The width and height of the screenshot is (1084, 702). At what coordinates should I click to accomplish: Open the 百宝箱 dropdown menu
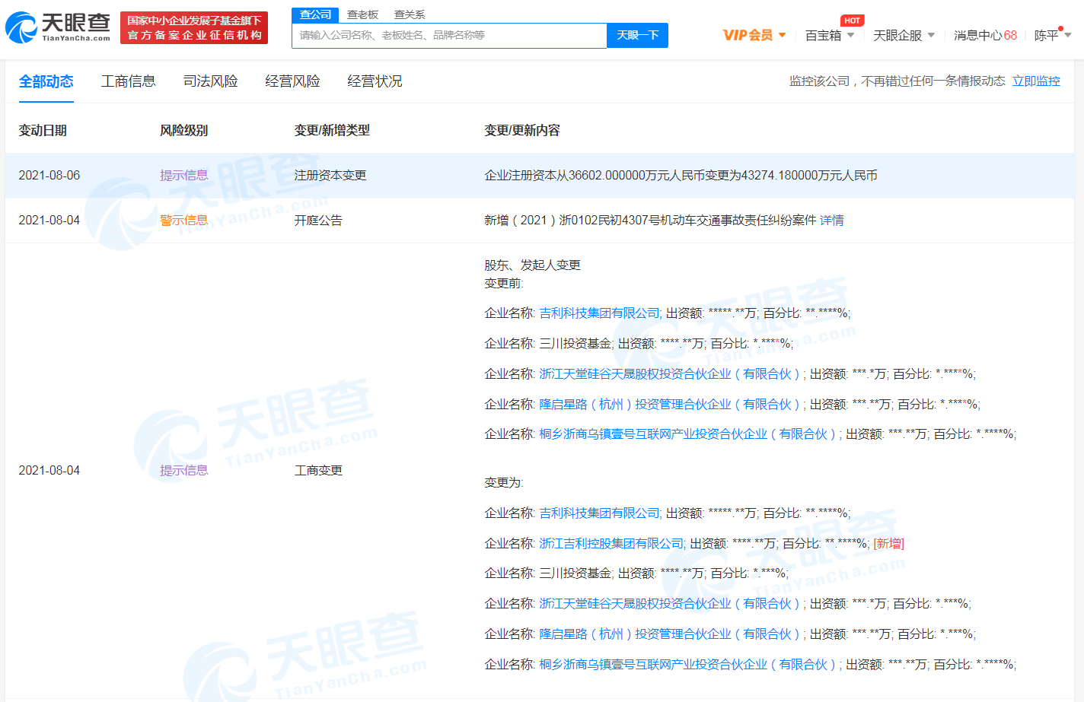coord(828,35)
